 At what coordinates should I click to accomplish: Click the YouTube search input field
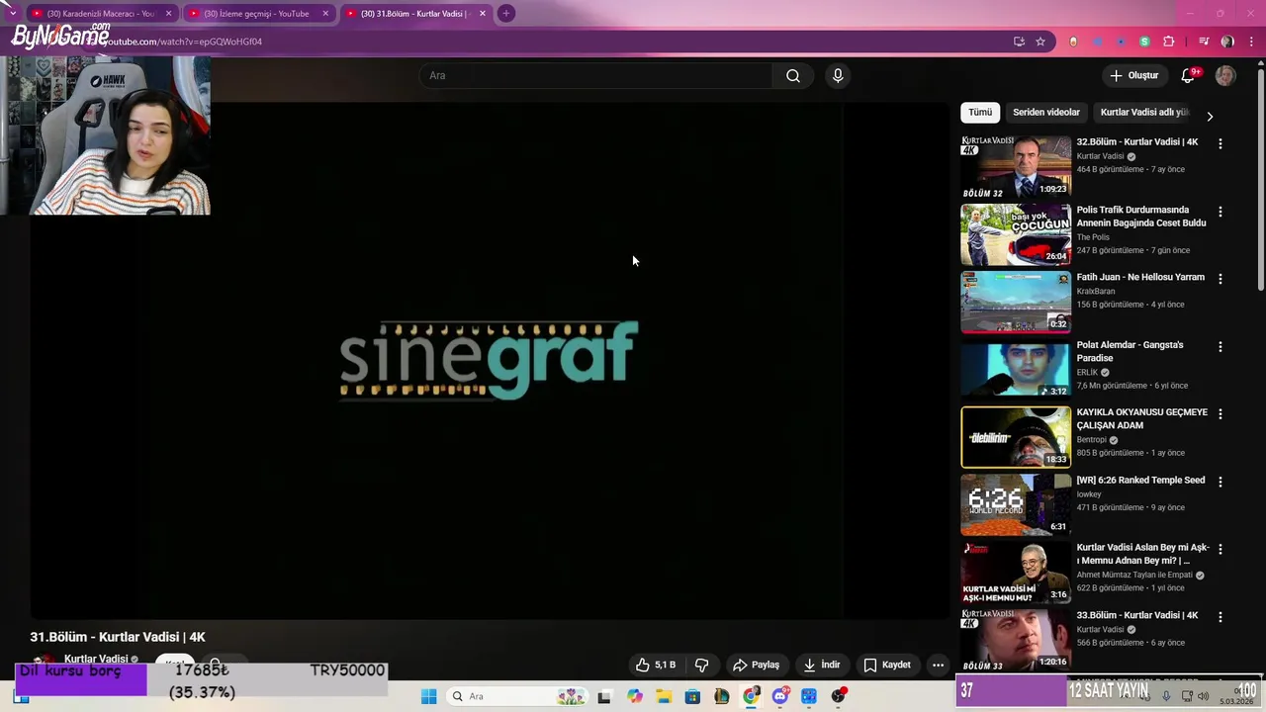[x=597, y=76]
